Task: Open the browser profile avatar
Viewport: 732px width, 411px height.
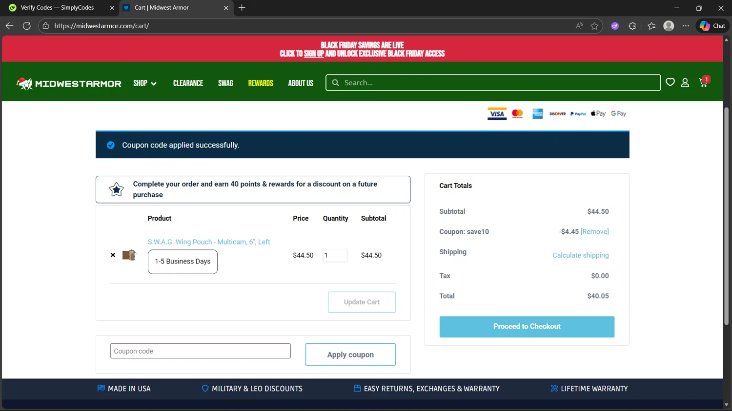Action: [x=669, y=26]
